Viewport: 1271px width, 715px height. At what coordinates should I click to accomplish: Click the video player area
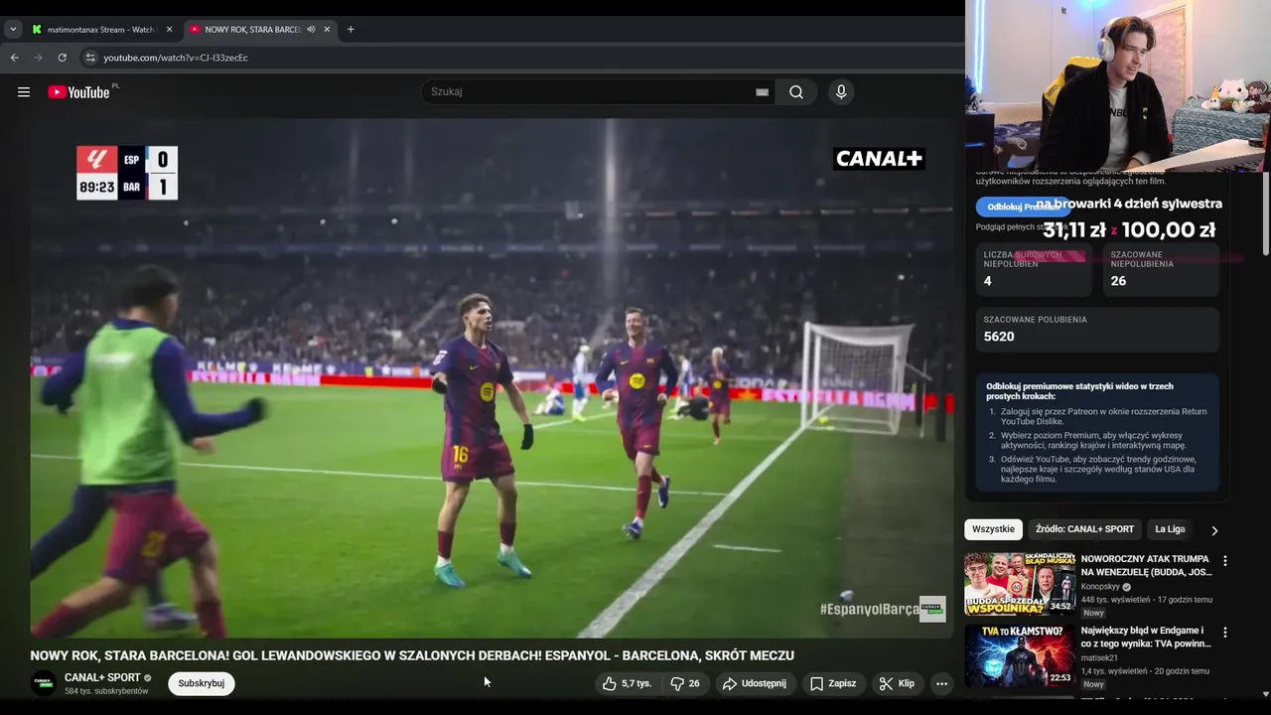[x=493, y=378]
